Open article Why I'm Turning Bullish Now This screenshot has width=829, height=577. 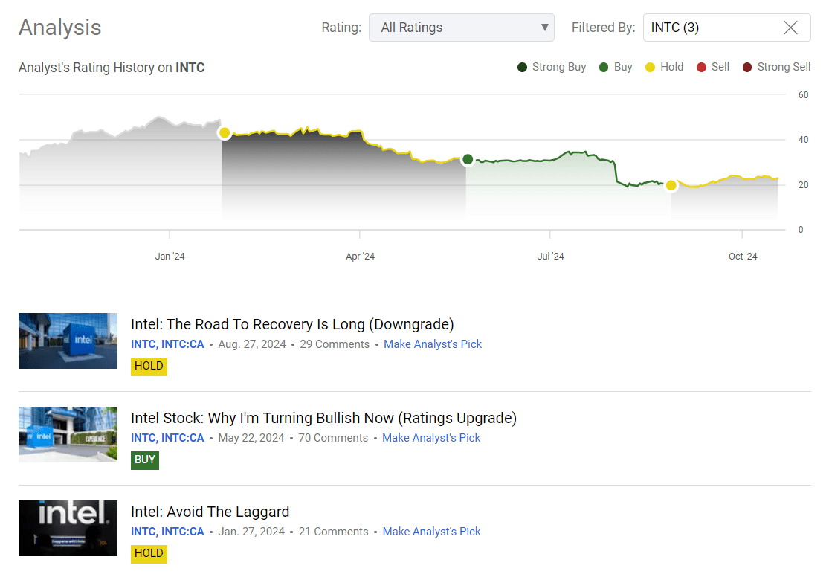tap(323, 418)
